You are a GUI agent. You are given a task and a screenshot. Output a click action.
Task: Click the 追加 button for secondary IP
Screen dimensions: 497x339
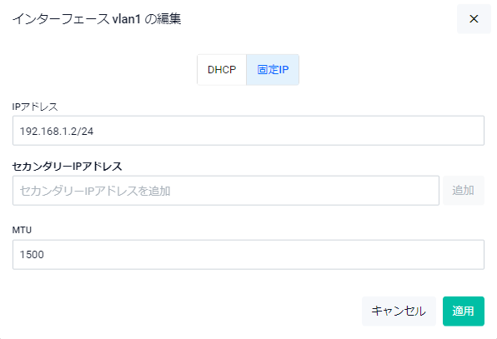(x=464, y=191)
